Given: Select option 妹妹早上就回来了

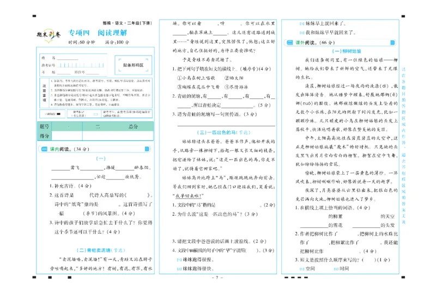Looking at the screenshot, I should 323,23.
